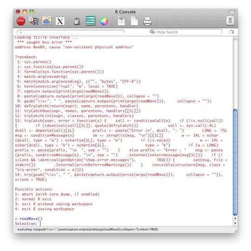
Task: Click the red STOP button
Action: click(21, 21)
